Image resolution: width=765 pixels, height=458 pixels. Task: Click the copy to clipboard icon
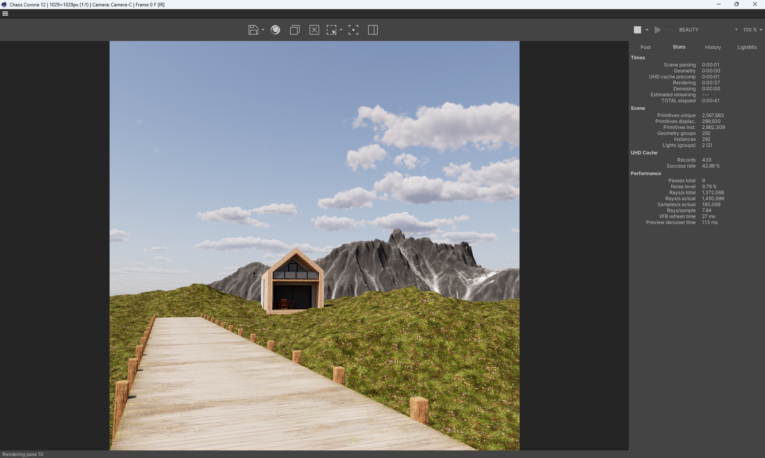click(x=295, y=30)
